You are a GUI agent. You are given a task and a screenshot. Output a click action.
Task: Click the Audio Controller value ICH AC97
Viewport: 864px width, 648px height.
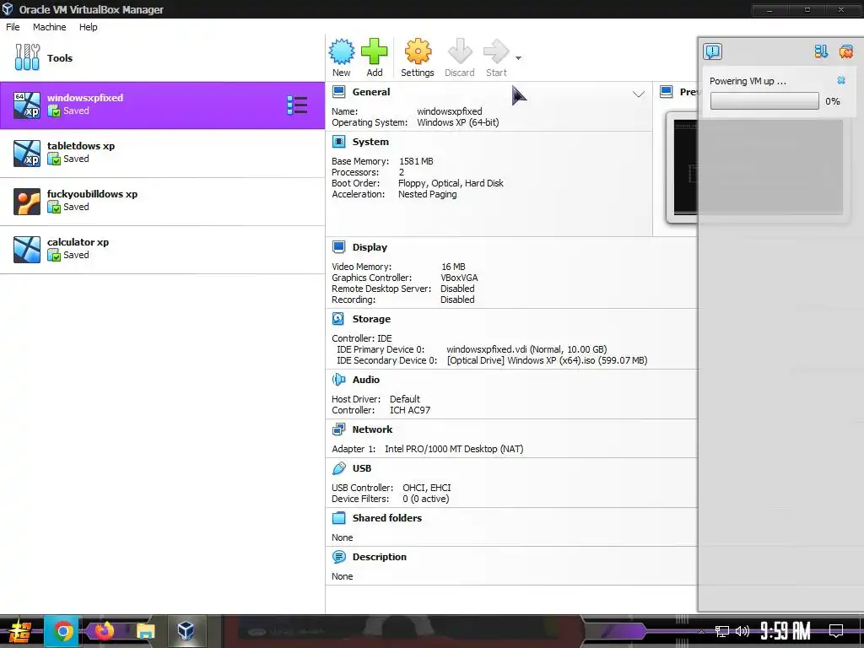point(410,410)
